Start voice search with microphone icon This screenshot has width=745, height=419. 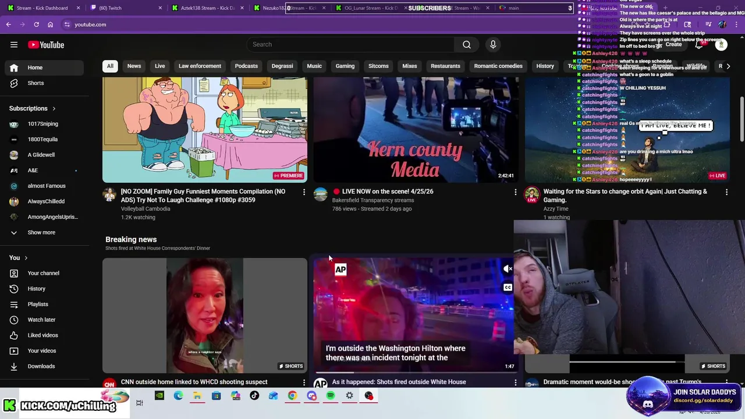pos(493,45)
